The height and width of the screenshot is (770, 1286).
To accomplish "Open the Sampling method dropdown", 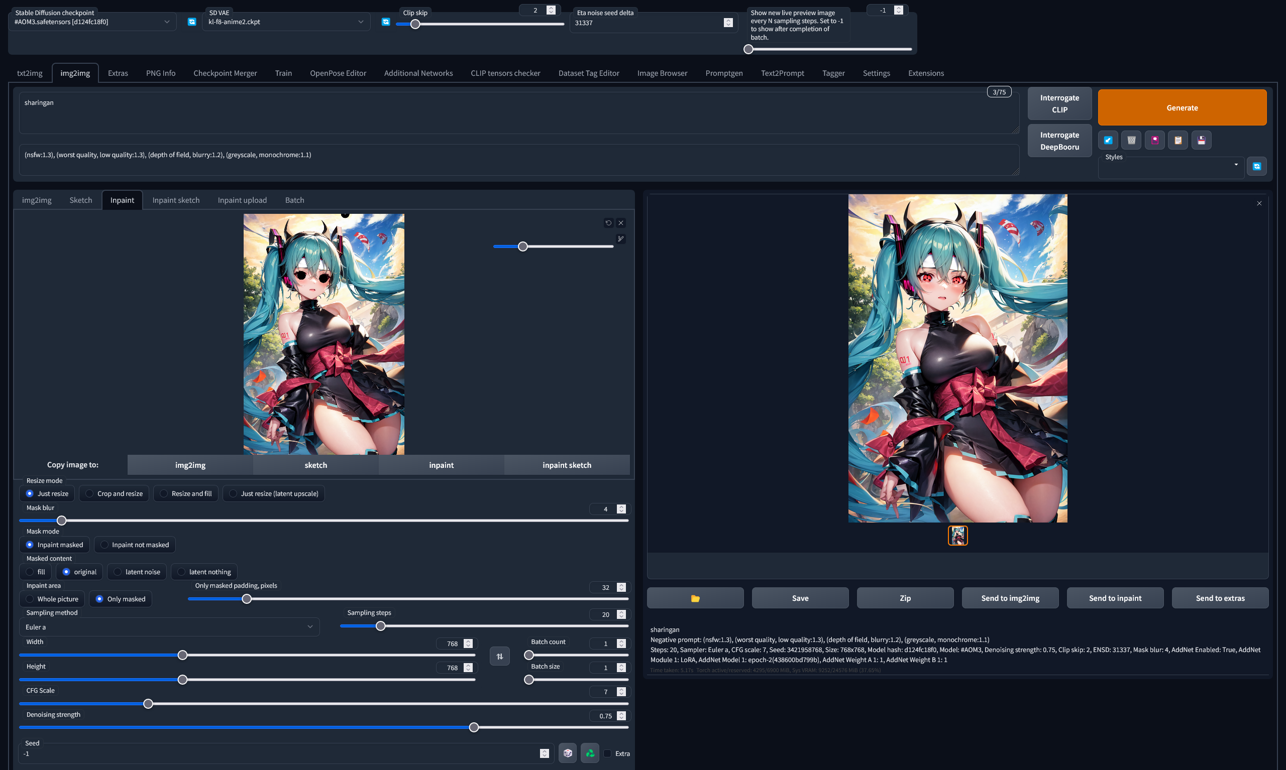I will pos(169,627).
